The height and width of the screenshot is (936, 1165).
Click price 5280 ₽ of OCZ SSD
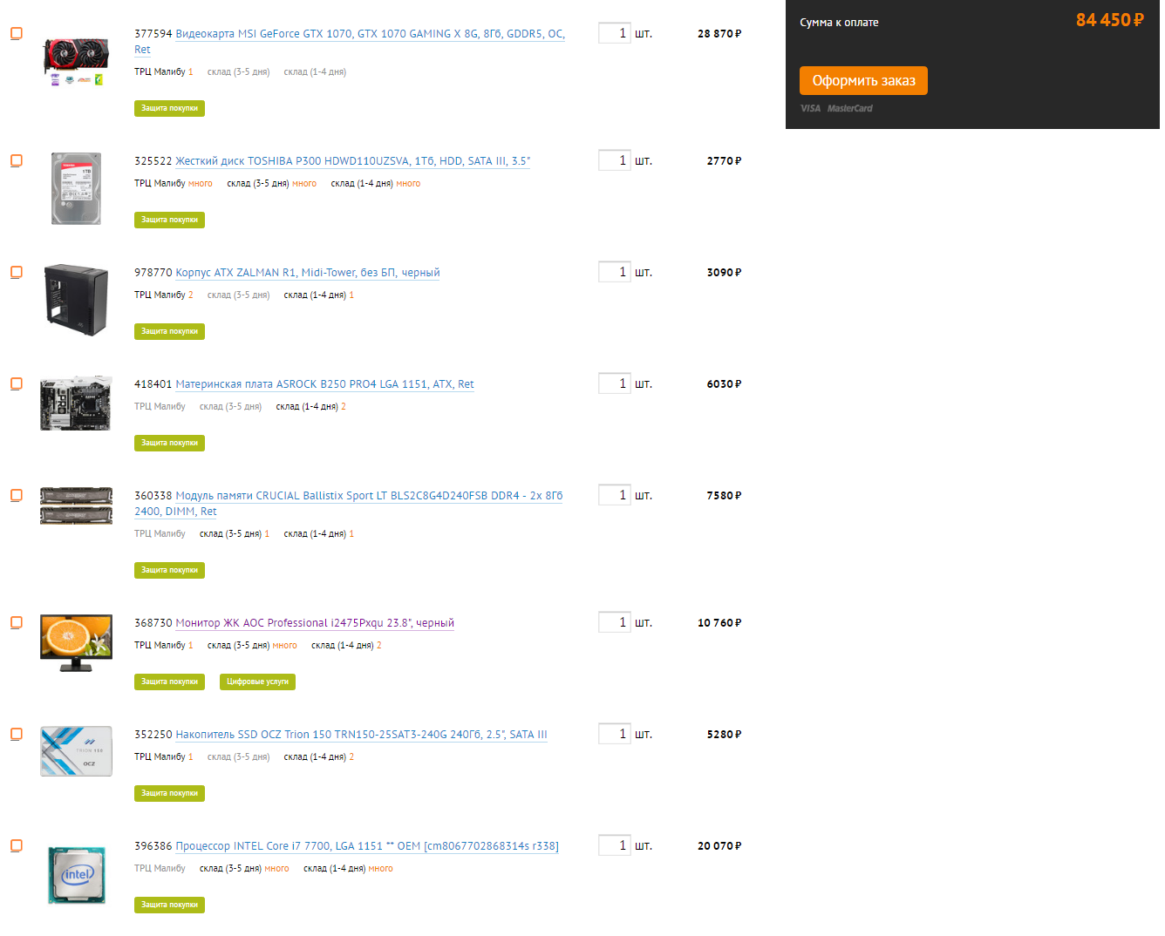tap(724, 735)
